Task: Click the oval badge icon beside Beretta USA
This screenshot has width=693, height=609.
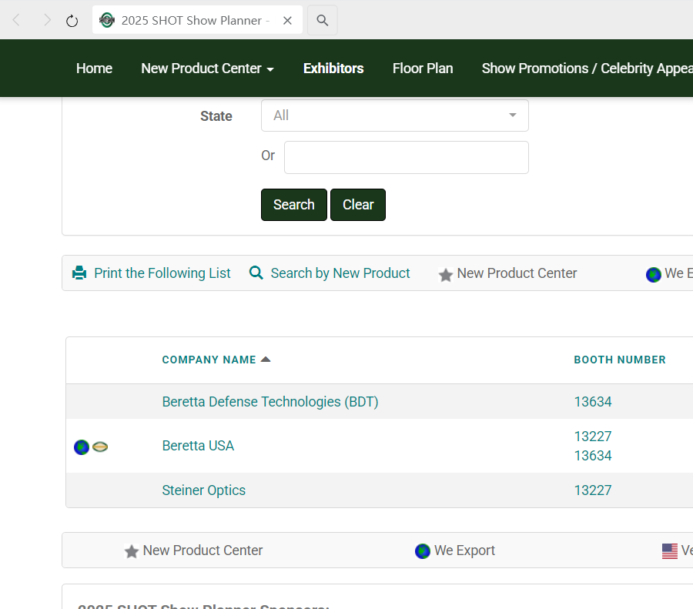Action: [100, 447]
